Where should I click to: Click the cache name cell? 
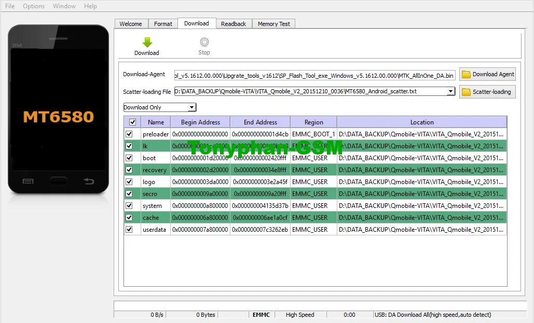pos(156,217)
